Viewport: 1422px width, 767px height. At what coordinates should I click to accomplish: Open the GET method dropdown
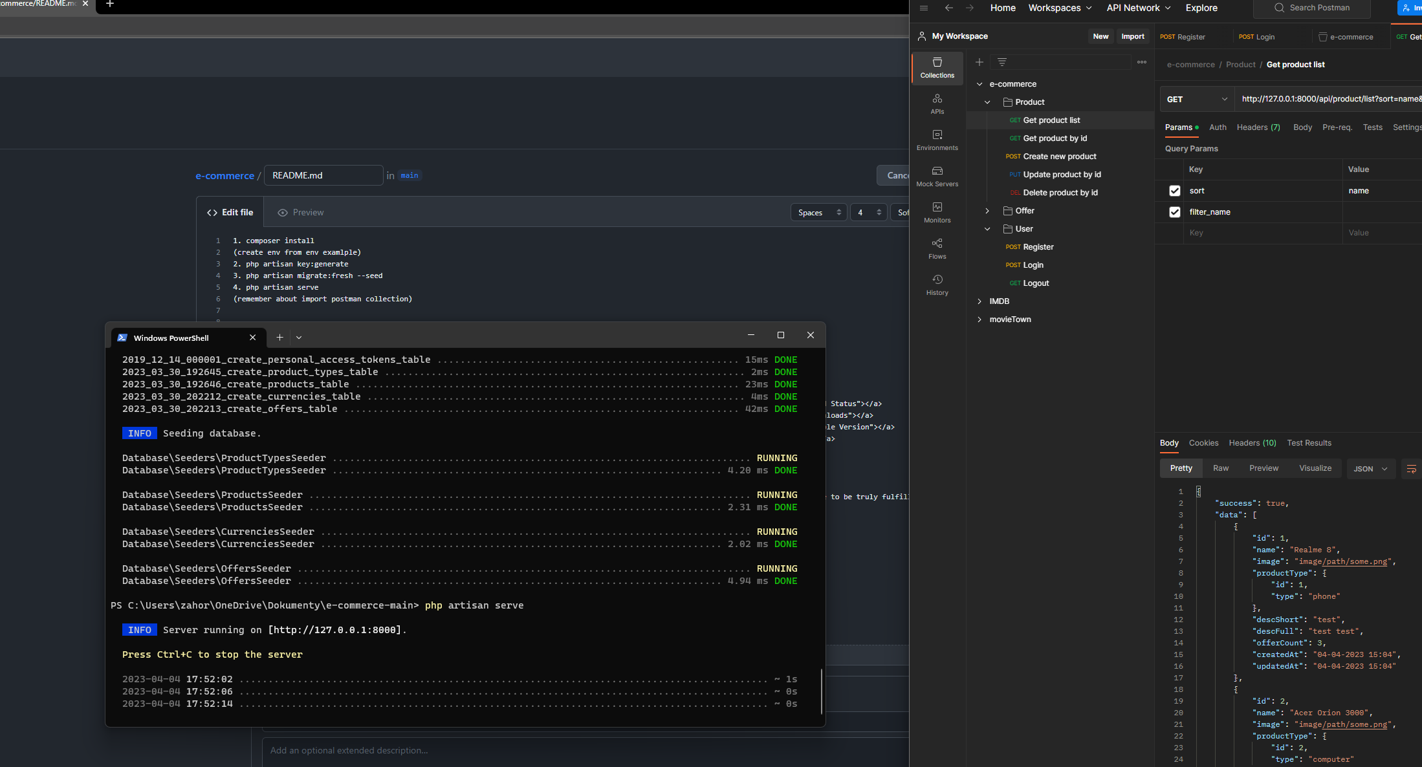1197,99
